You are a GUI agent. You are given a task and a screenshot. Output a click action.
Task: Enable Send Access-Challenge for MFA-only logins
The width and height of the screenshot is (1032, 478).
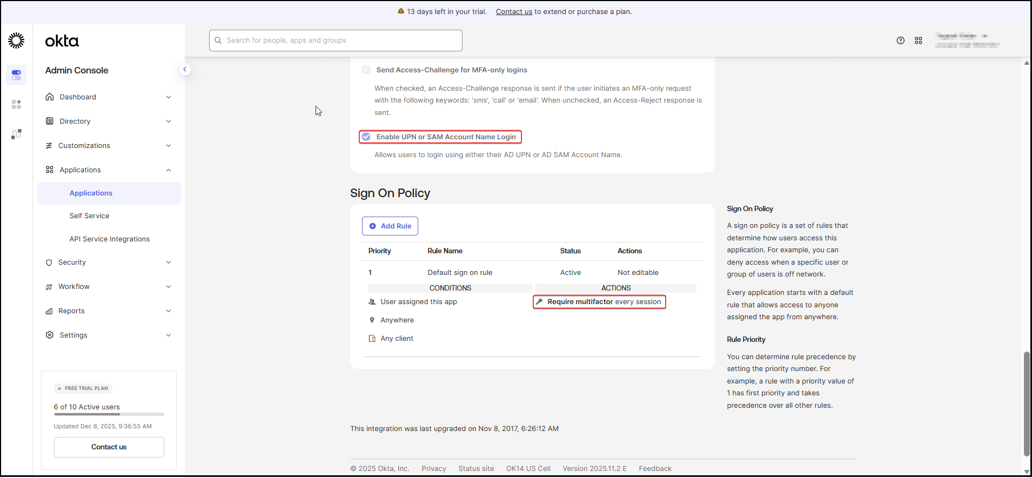pyautogui.click(x=366, y=70)
